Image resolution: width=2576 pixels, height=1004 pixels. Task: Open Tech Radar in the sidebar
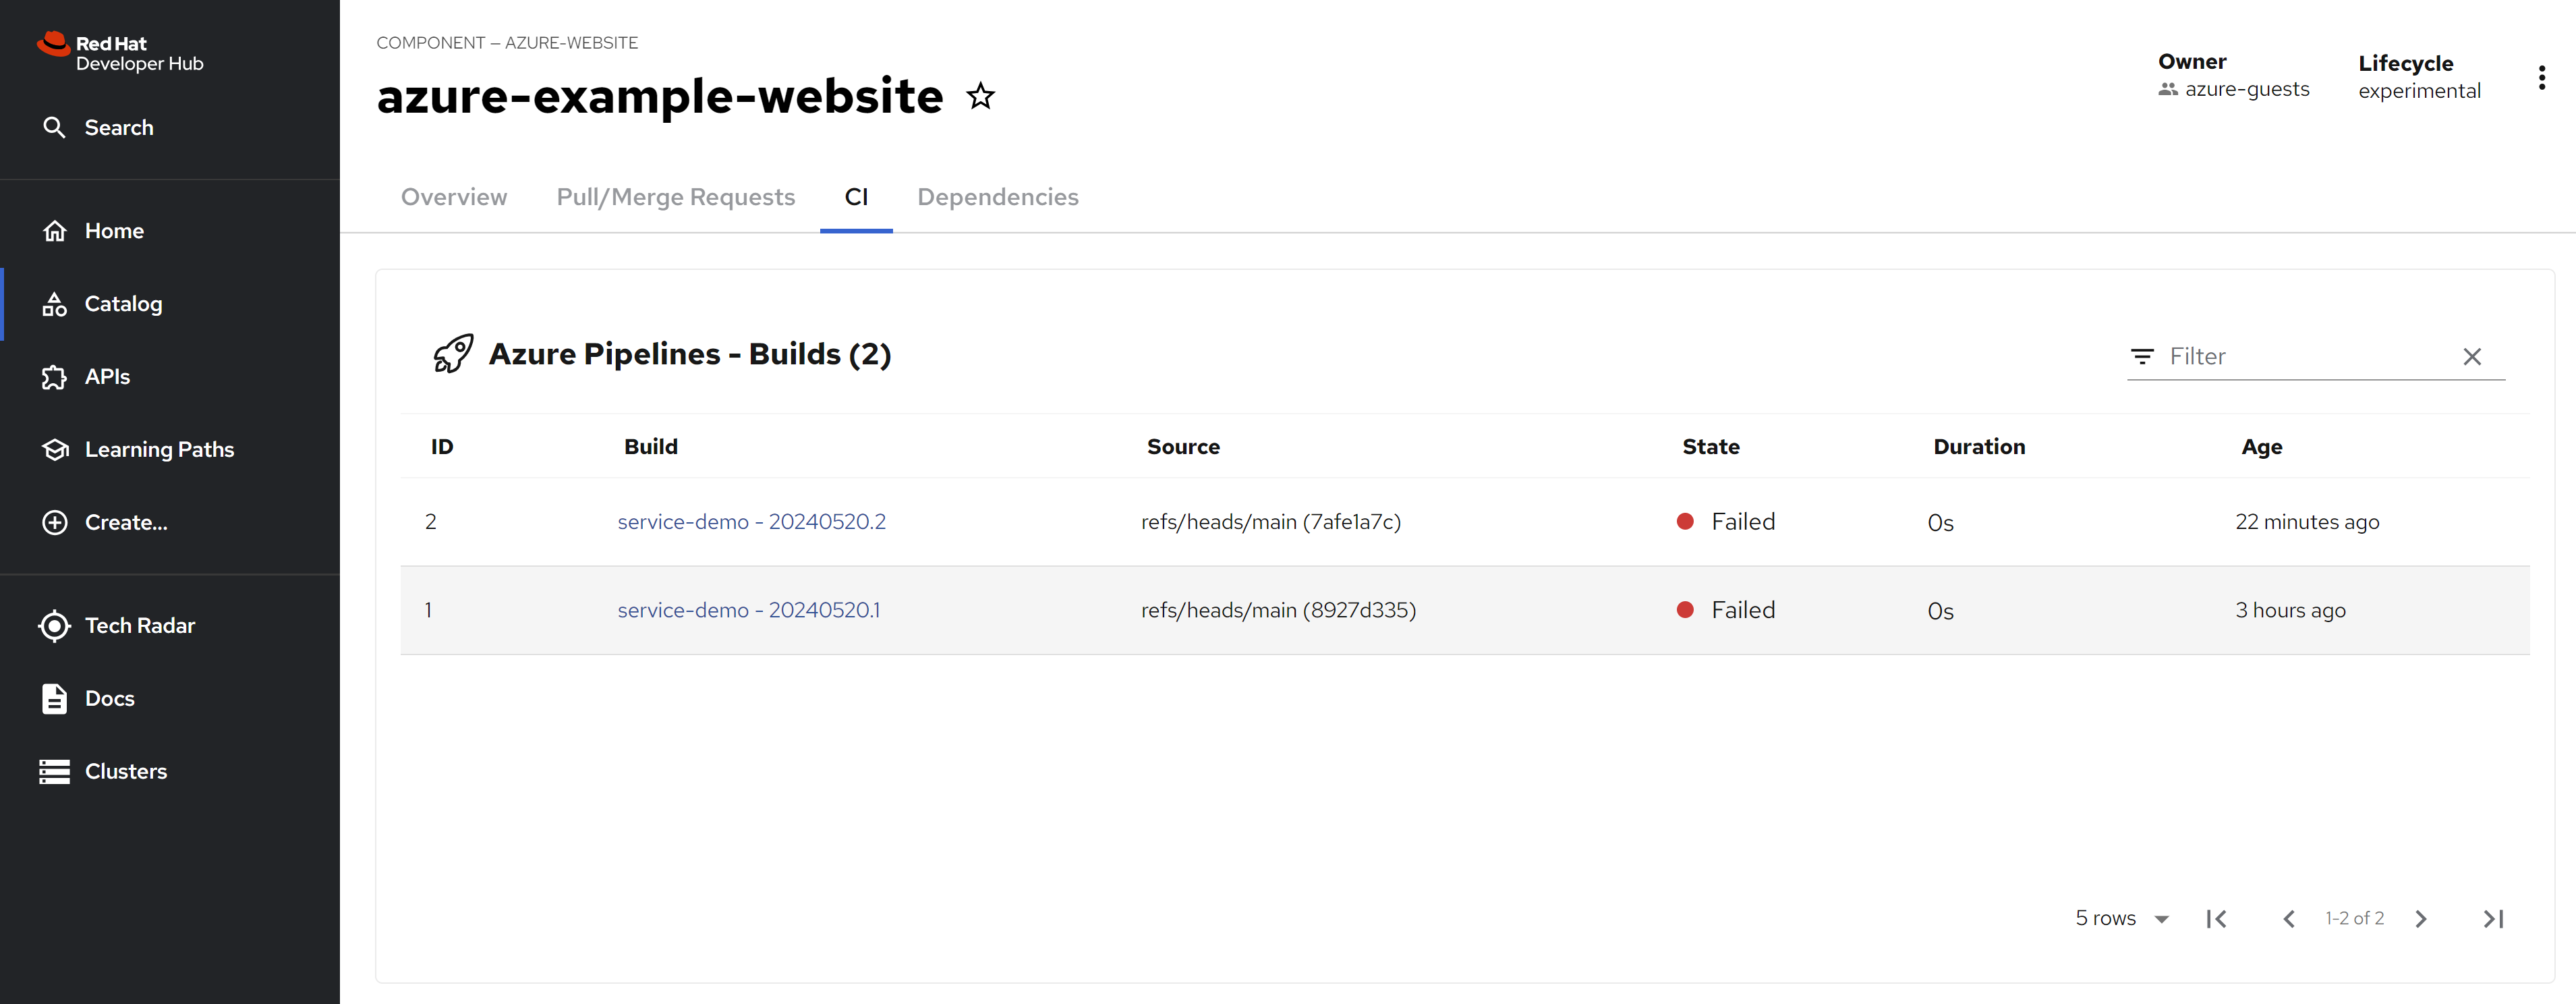tap(139, 626)
